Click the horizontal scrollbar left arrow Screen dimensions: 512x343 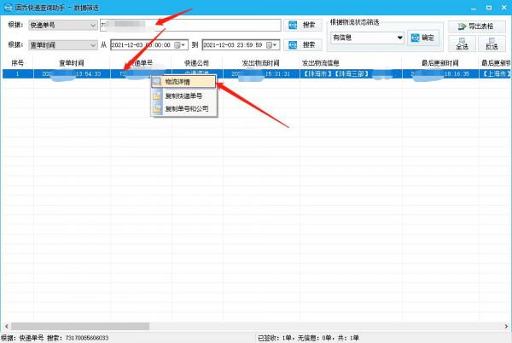(x=7, y=326)
